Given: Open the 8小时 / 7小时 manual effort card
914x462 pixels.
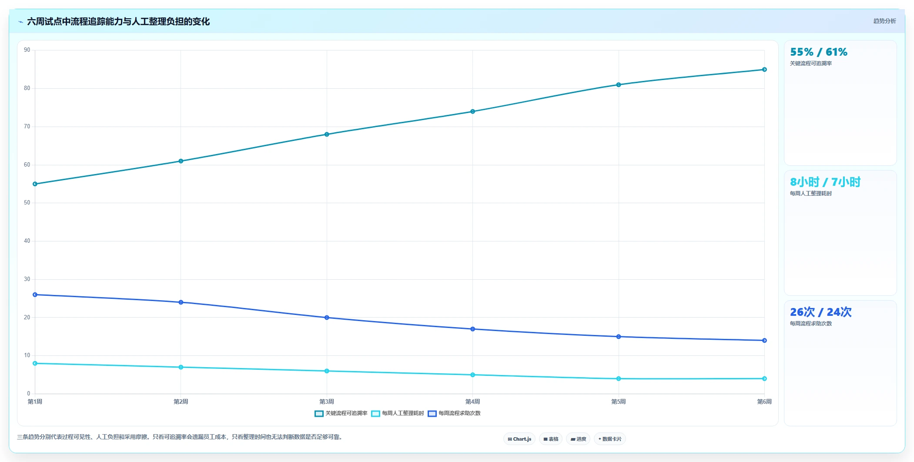Looking at the screenshot, I should coord(840,233).
